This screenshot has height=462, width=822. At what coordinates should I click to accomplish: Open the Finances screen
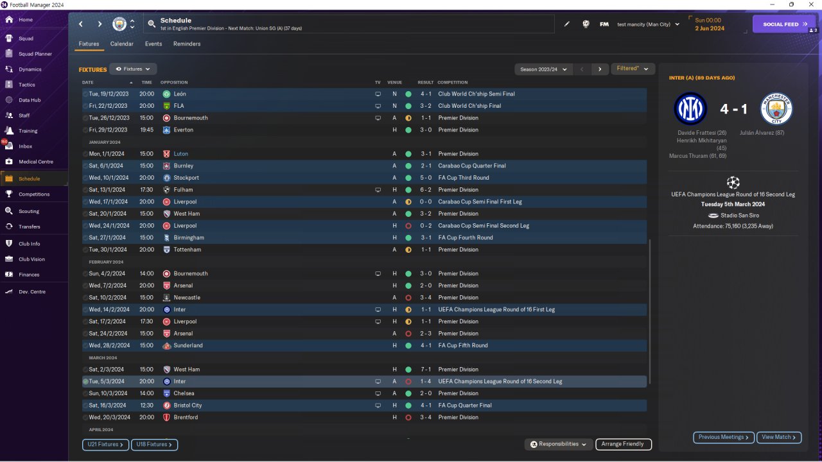[29, 275]
